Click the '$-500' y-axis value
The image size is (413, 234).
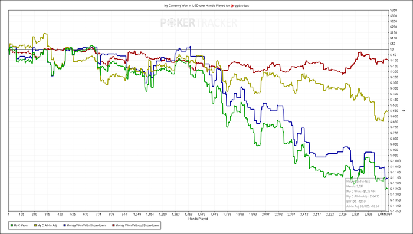(394, 105)
